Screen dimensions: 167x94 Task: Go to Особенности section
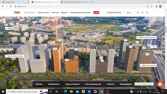[x=54, y=84]
